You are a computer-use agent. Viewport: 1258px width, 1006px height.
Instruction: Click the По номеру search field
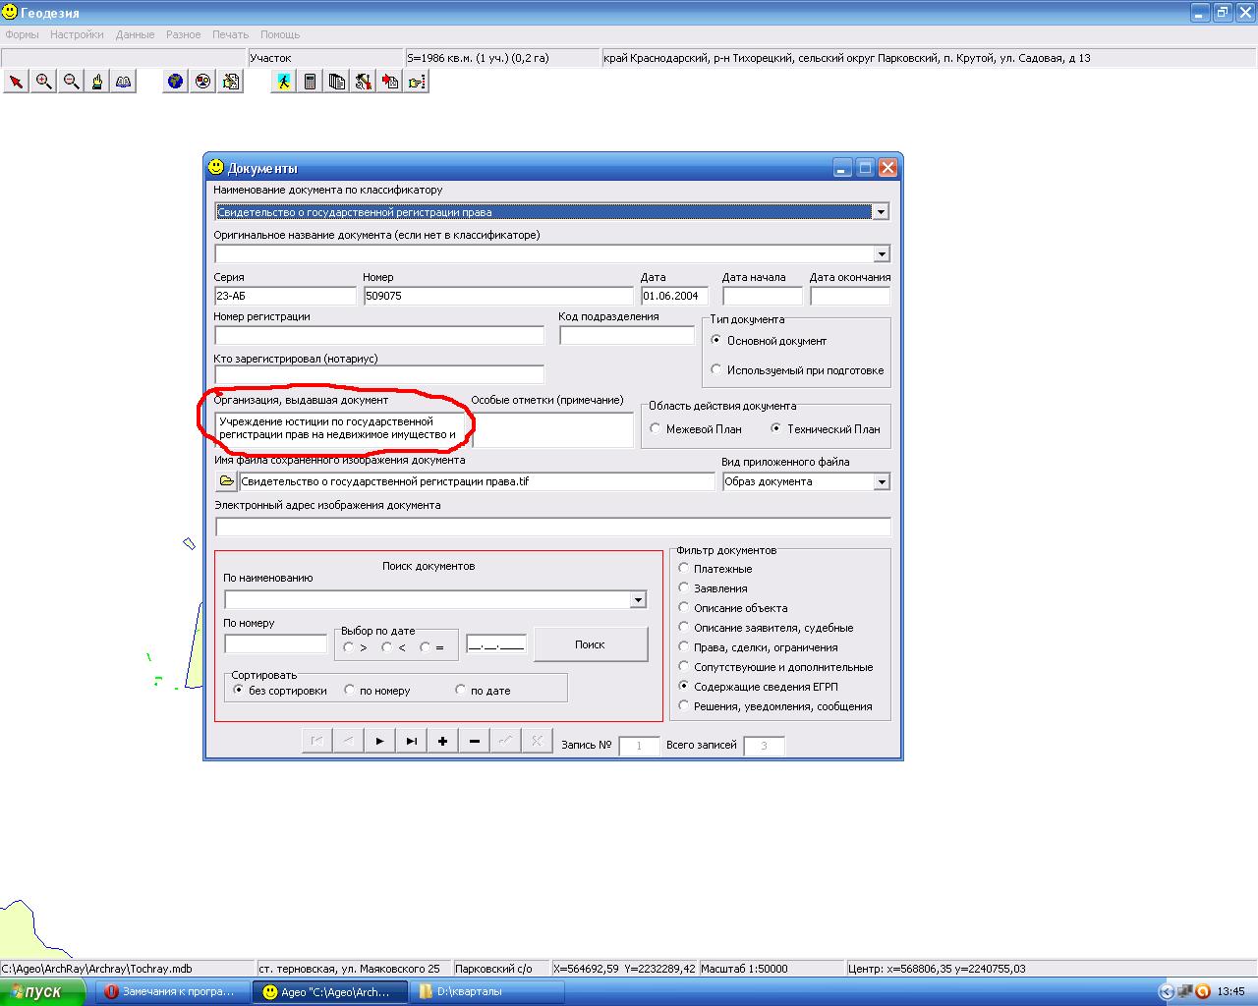pos(275,644)
